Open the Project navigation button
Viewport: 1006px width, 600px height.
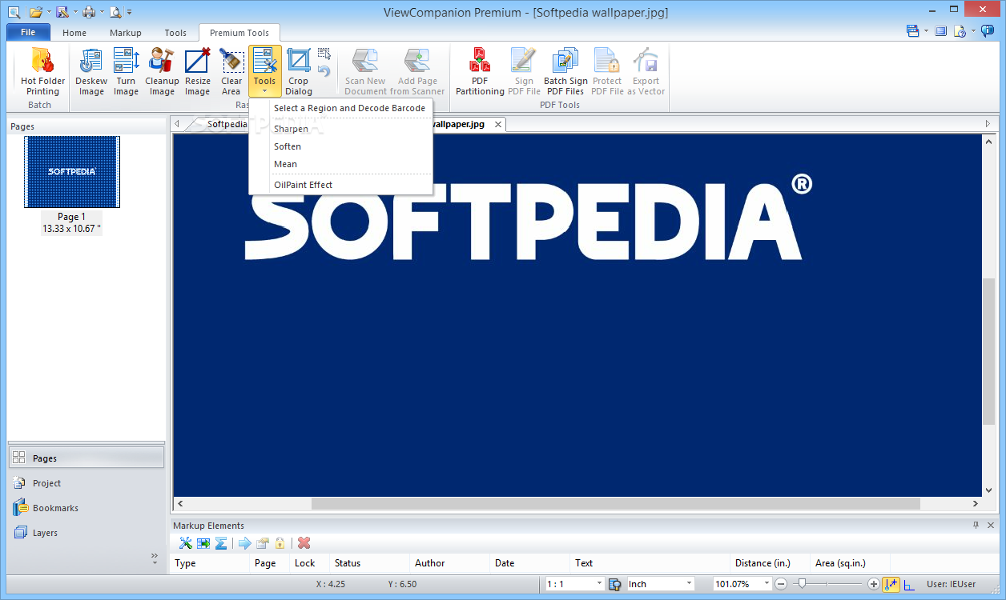[x=86, y=483]
